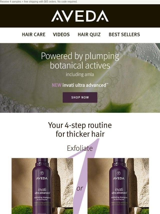Open the VIDEOS menu link
This screenshot has height=214, width=160.
coord(61,34)
